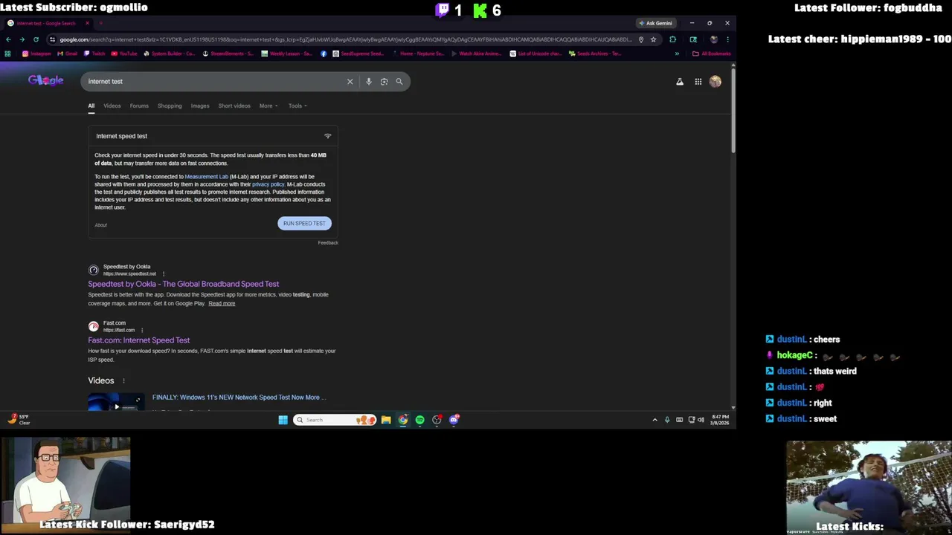The width and height of the screenshot is (952, 535).
Task: Go to Google home via logo
Action: point(45,80)
